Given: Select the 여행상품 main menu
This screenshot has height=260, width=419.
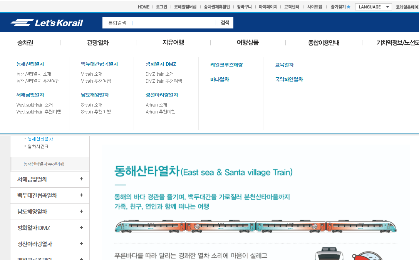Looking at the screenshot, I should (248, 42).
